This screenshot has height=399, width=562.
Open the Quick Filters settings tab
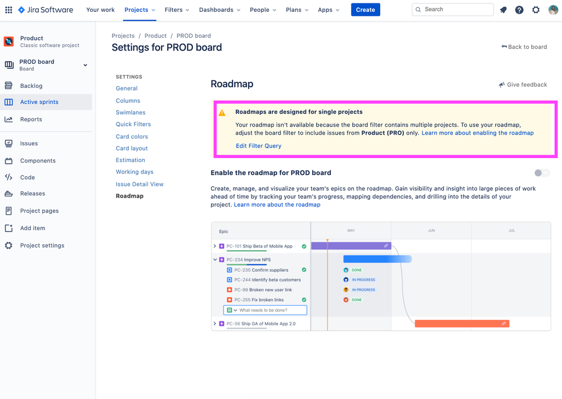coord(133,124)
